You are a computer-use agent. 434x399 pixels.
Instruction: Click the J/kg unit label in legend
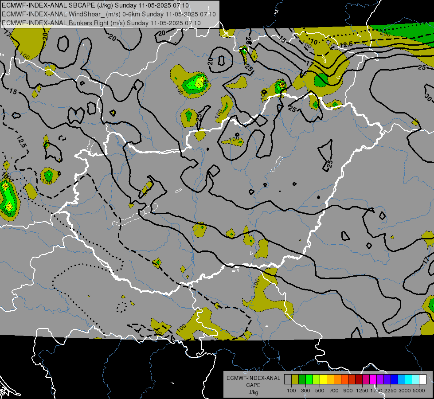[x=253, y=392]
